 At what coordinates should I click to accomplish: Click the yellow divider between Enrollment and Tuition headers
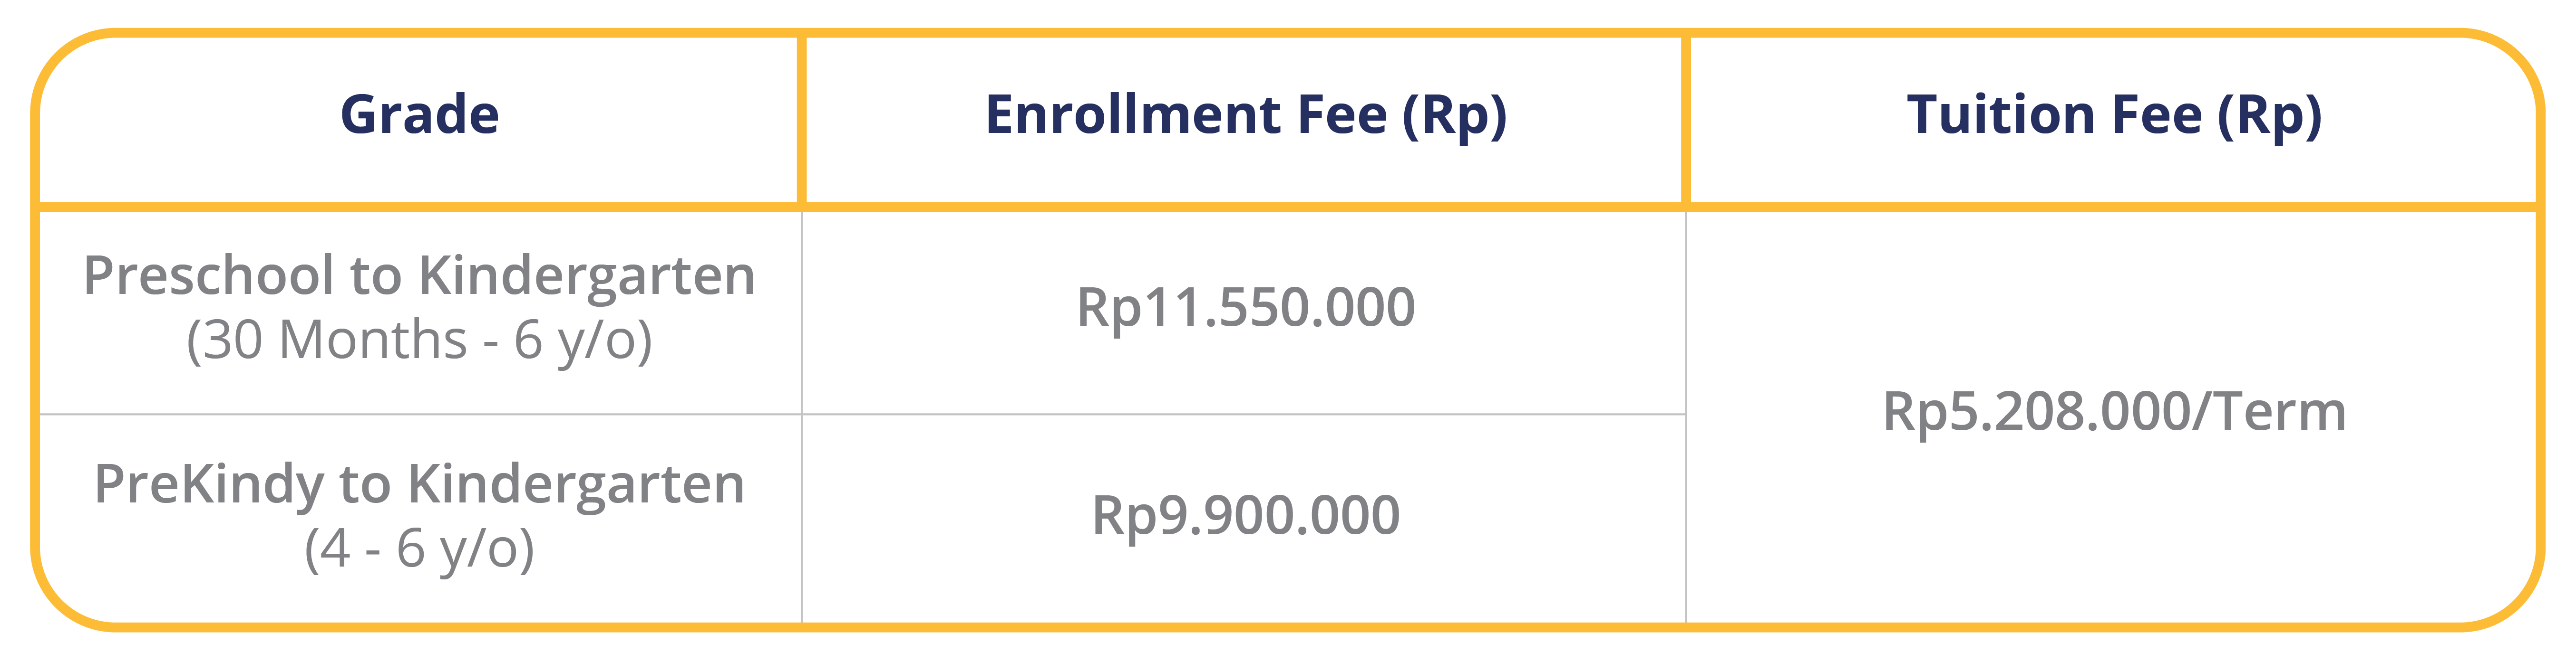tap(1686, 120)
